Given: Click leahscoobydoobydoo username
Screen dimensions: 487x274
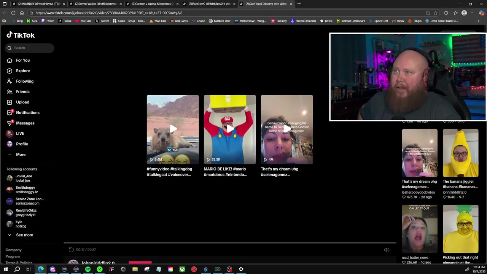Looking at the screenshot, I should [418, 193].
